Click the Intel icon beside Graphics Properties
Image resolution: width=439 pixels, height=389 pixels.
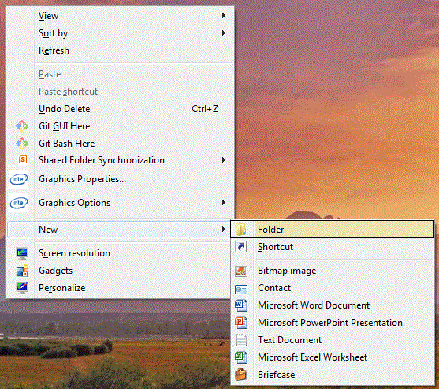click(x=19, y=179)
